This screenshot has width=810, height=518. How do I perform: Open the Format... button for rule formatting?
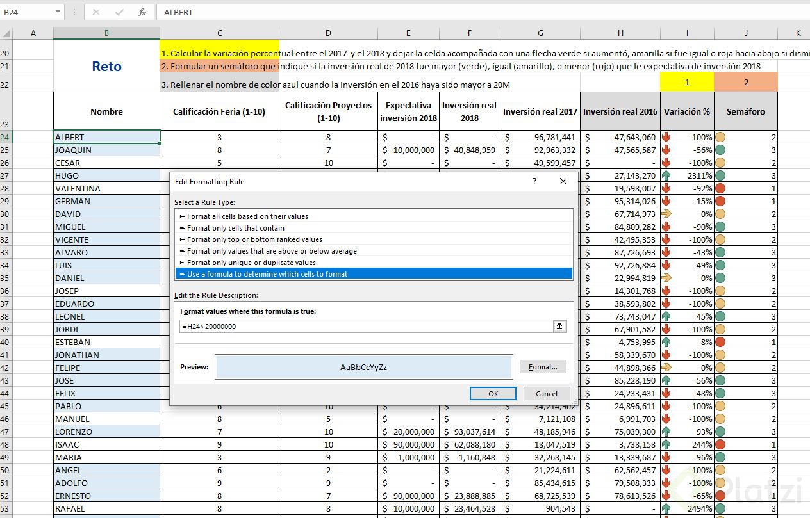543,367
